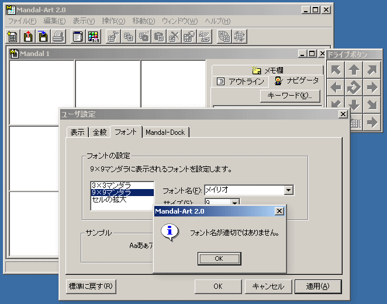Viewport: 387px width, 304px height.
Task: Click the cell search magnifier toolbar icon
Action: 189,37
